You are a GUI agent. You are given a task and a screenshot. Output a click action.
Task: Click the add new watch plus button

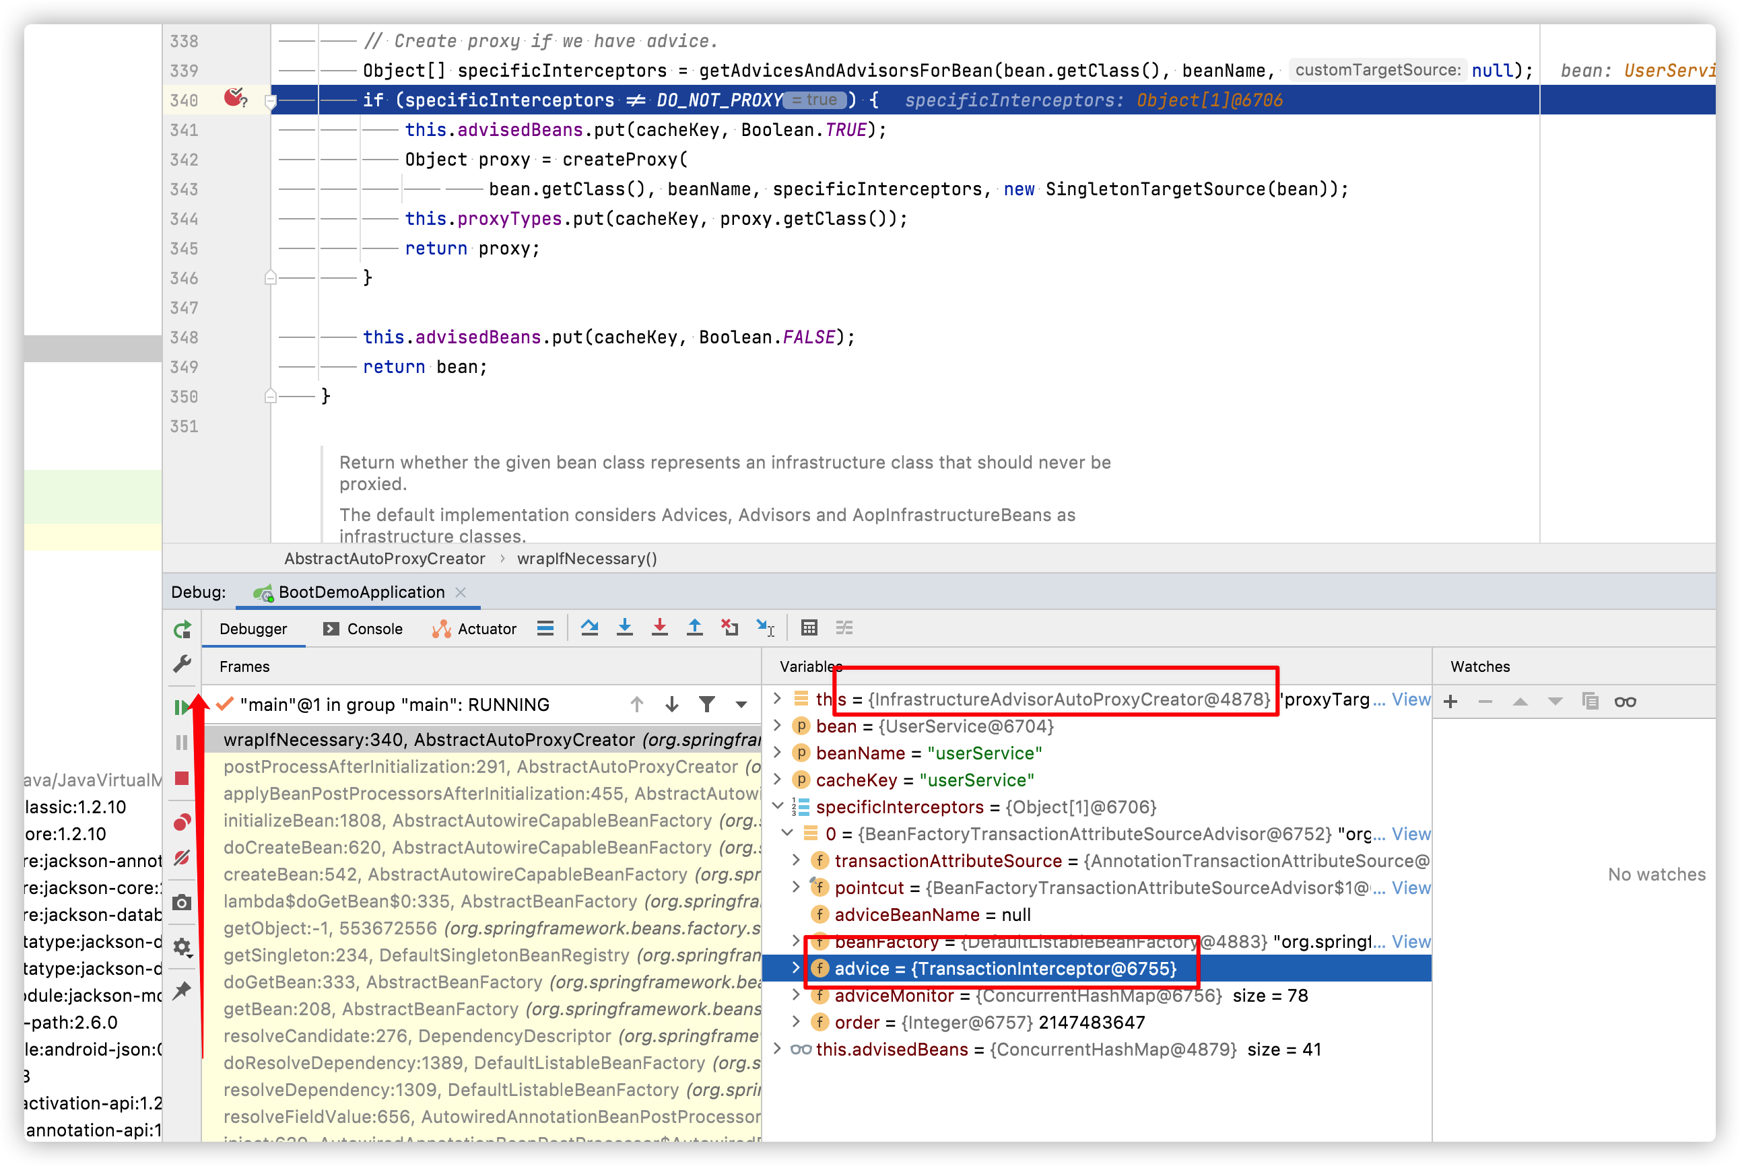click(1450, 702)
